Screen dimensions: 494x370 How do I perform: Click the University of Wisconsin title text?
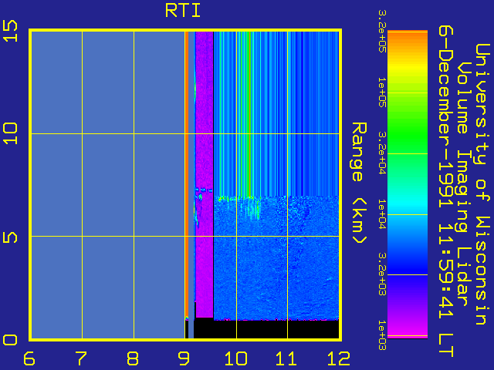click(x=482, y=184)
